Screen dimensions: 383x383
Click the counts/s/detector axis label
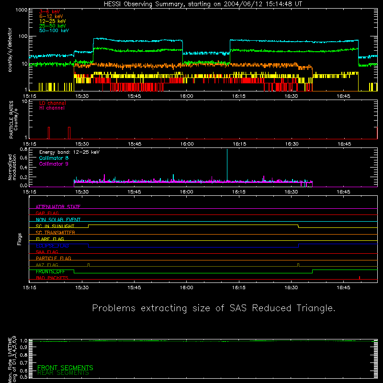pos(10,50)
